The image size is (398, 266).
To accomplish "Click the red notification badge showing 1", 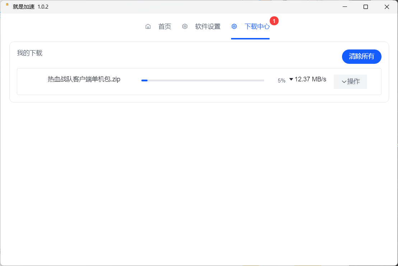I will pyautogui.click(x=274, y=21).
